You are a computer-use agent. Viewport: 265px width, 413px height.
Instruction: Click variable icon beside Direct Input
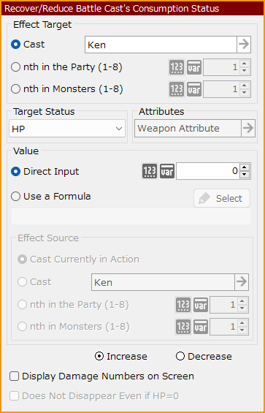click(x=167, y=172)
